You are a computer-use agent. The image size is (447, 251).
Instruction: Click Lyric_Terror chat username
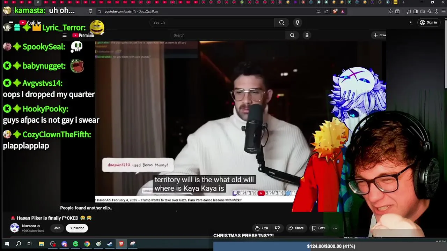click(64, 28)
